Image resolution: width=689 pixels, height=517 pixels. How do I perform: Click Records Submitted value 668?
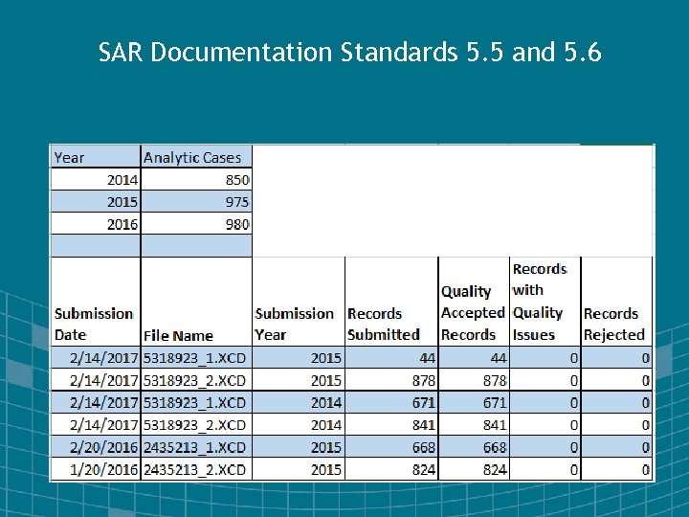pyautogui.click(x=391, y=447)
